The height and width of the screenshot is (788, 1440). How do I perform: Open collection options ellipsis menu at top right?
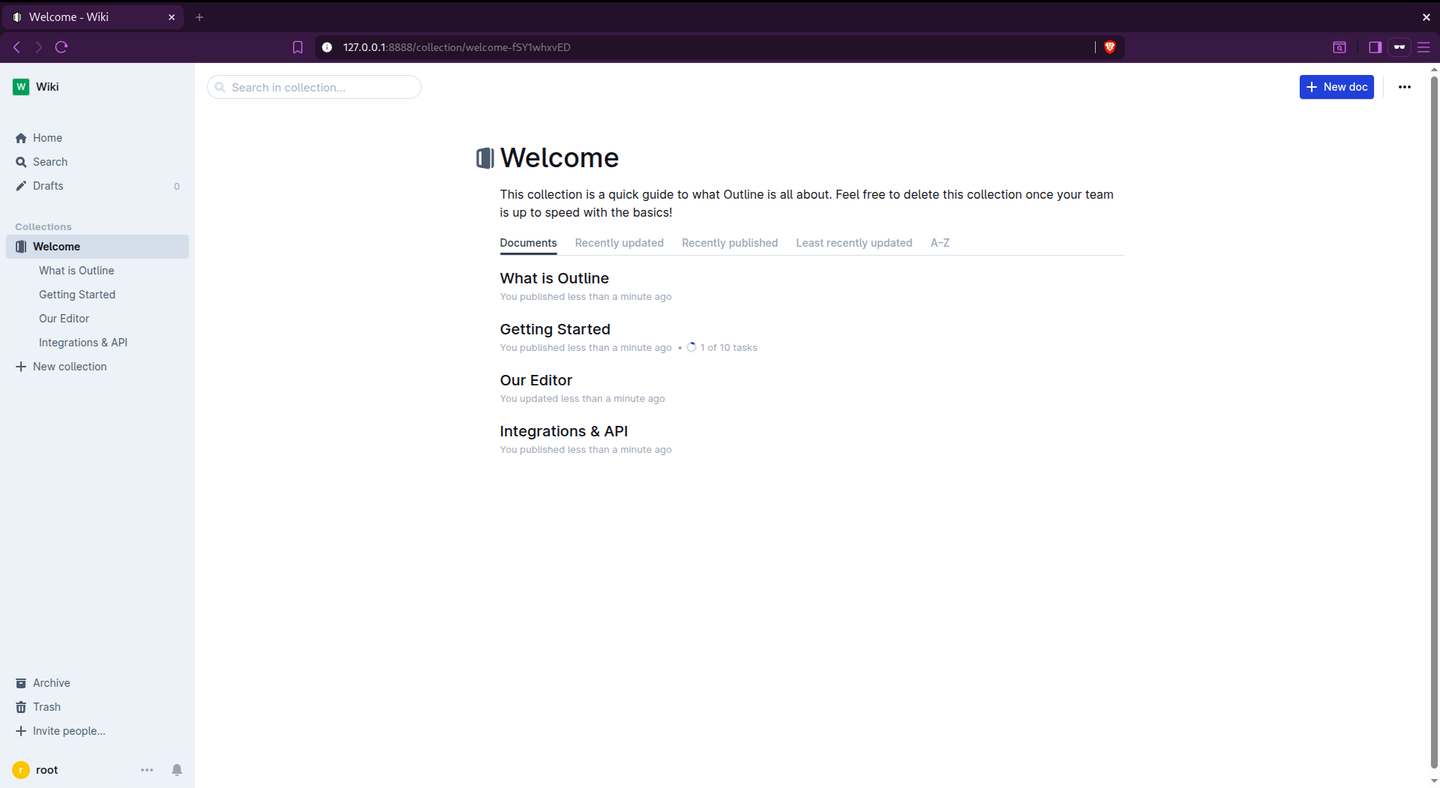(x=1405, y=87)
